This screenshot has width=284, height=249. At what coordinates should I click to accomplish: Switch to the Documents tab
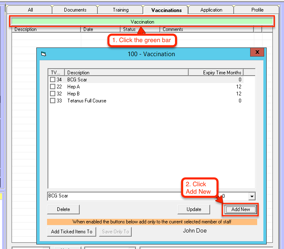[75, 10]
